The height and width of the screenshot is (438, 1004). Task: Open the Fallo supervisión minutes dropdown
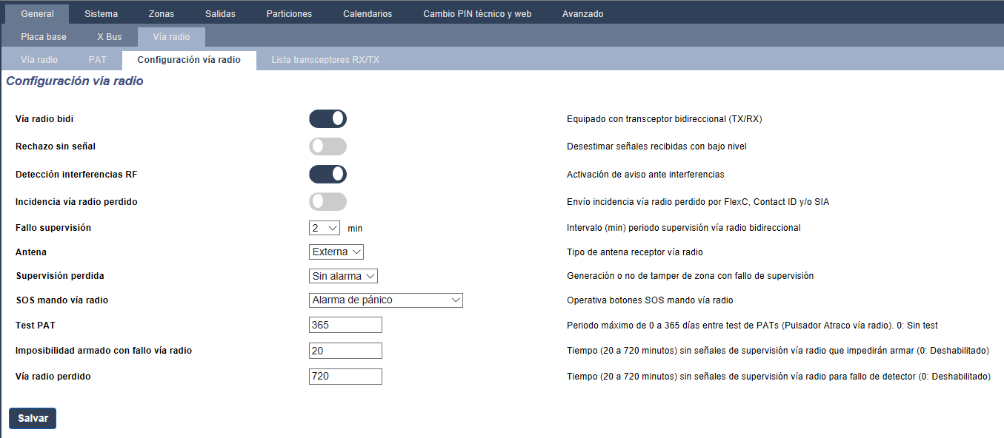[x=325, y=228]
